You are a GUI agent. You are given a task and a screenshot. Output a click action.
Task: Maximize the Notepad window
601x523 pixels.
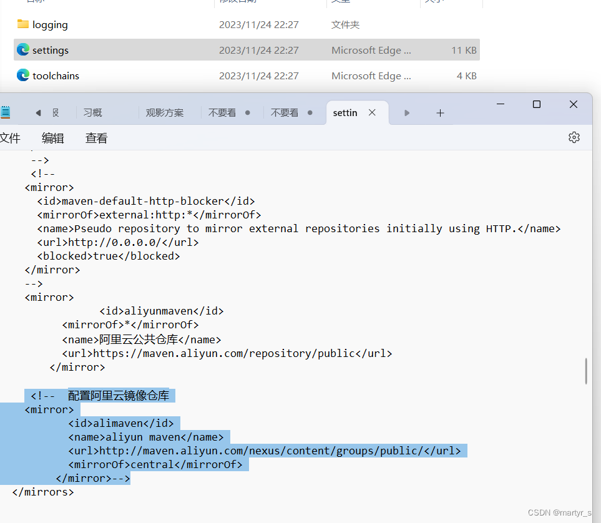(537, 104)
